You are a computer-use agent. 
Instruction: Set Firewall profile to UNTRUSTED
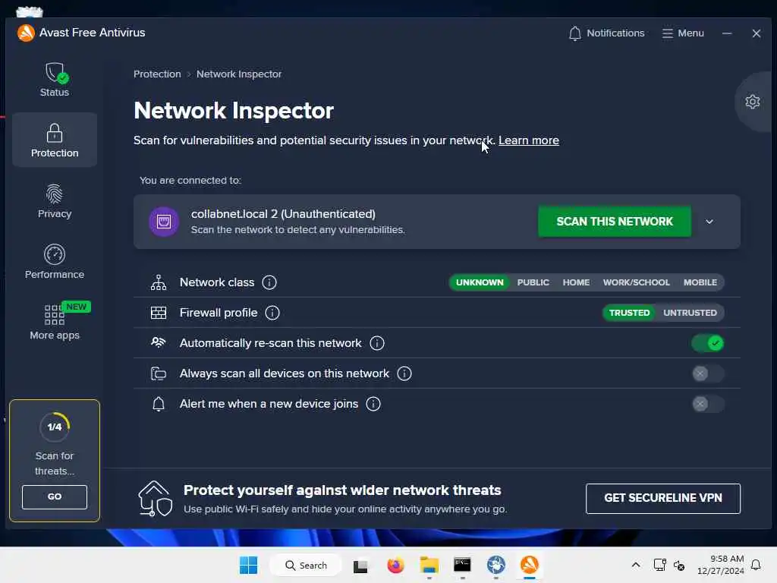(690, 313)
